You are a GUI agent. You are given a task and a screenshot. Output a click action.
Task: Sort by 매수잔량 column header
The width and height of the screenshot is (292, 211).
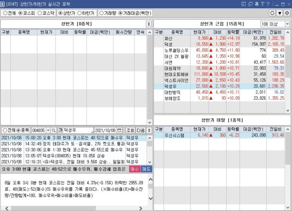[124, 32]
